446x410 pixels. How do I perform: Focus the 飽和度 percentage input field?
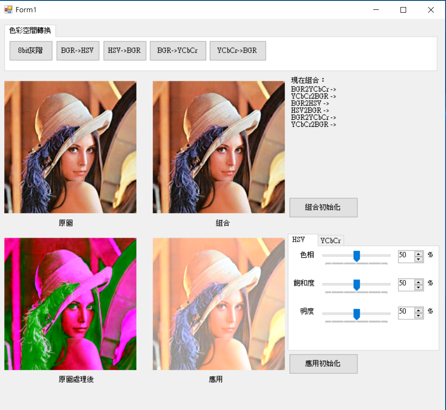407,285
